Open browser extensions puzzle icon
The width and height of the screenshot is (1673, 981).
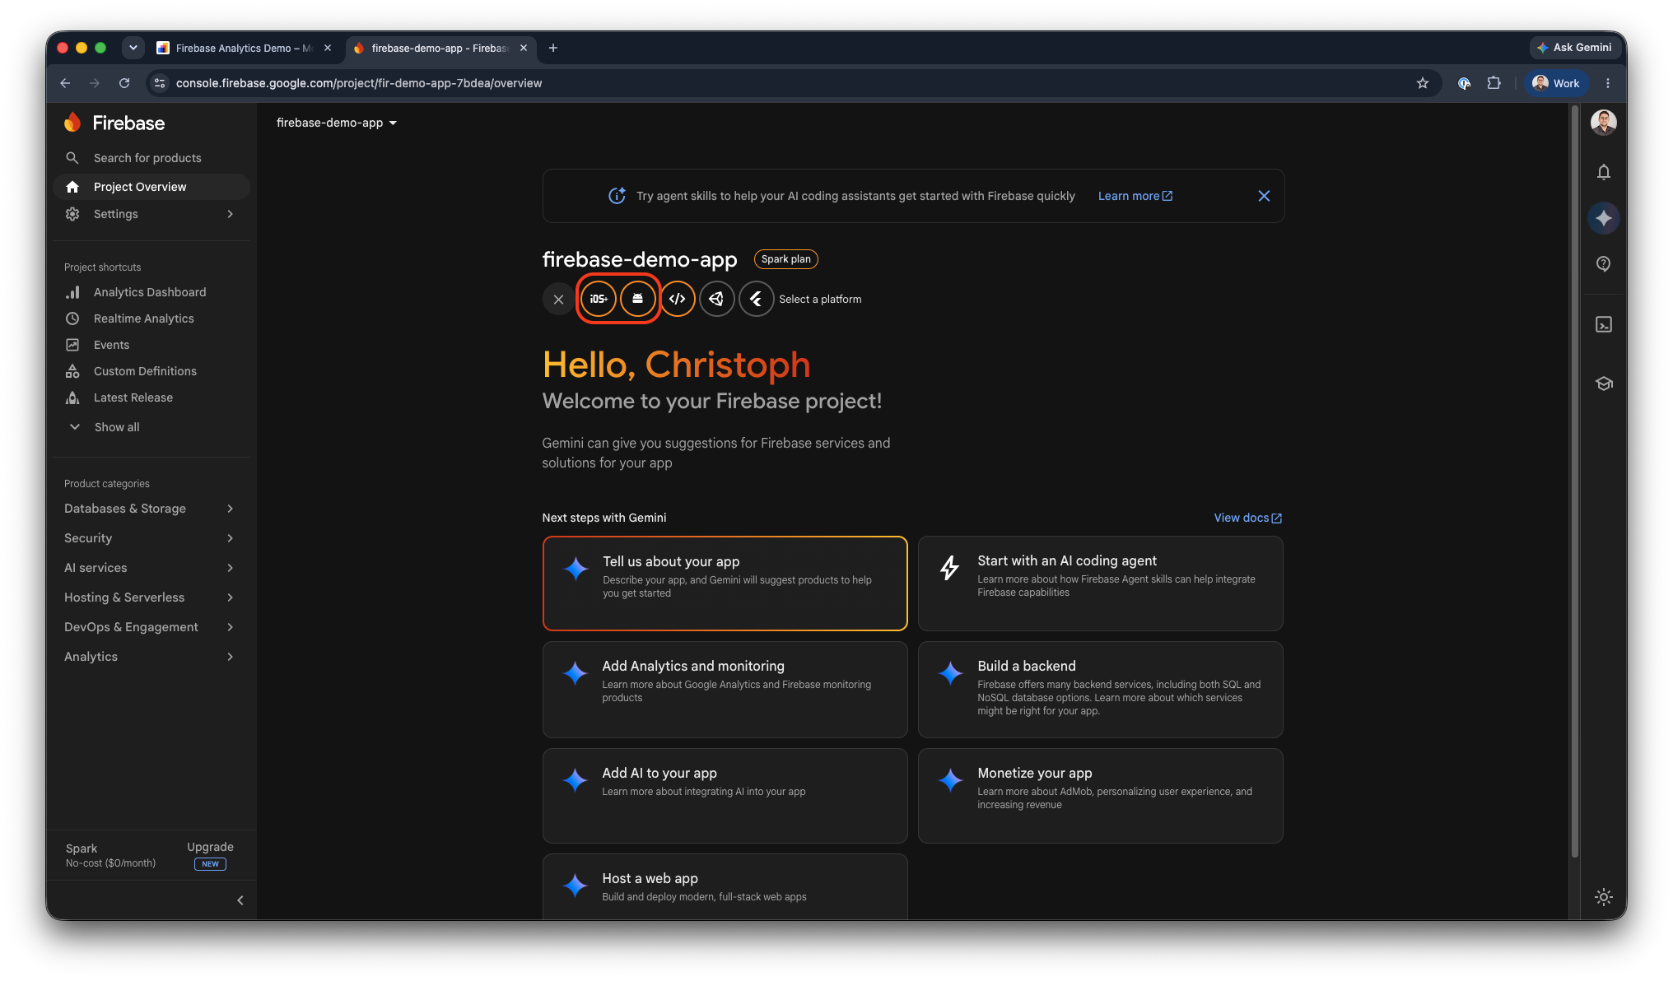tap(1494, 83)
